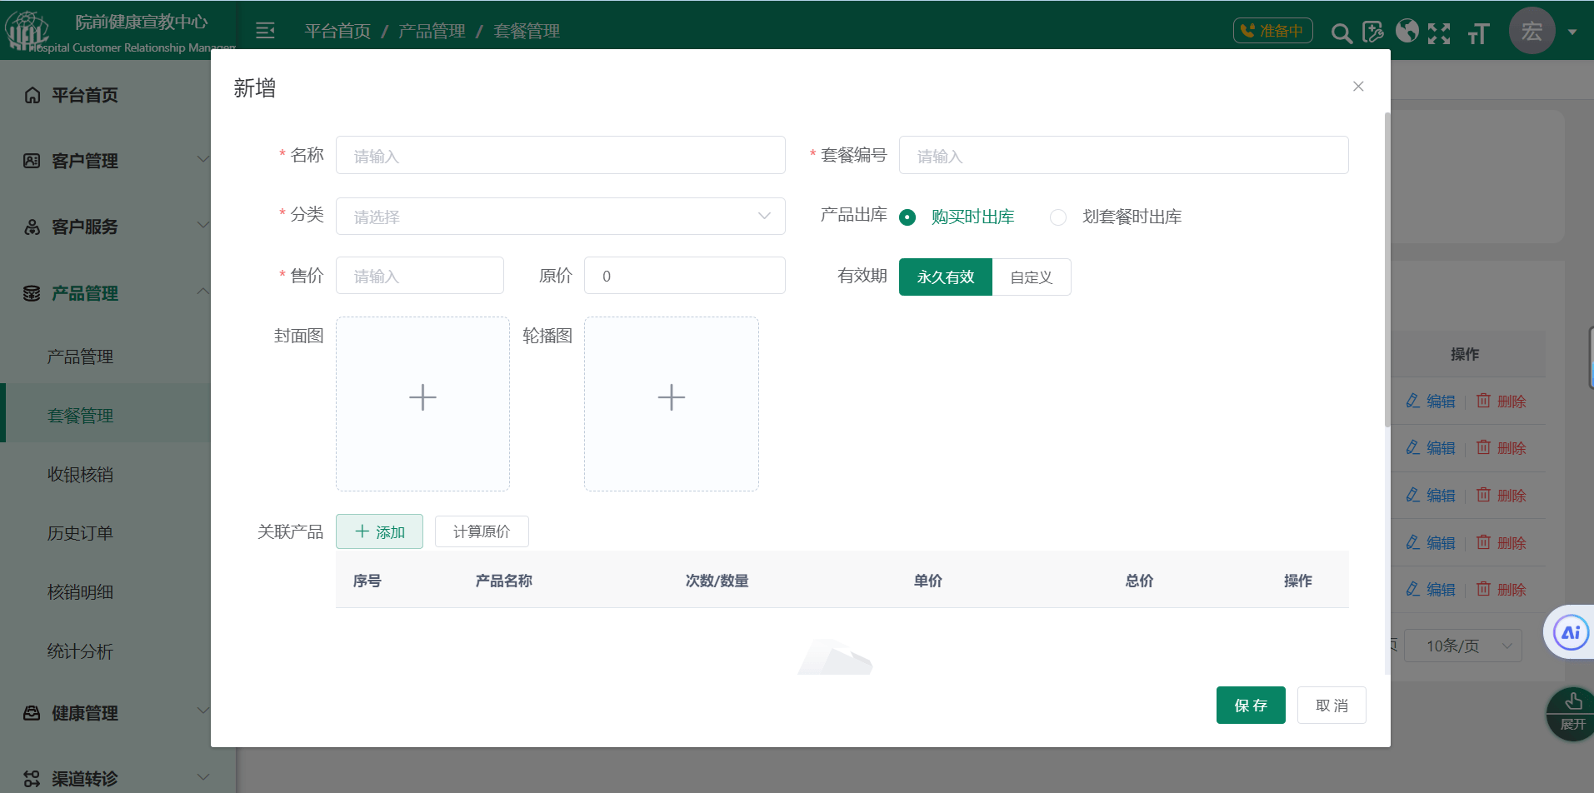Image resolution: width=1594 pixels, height=793 pixels.
Task: Click the phone status icon showing 准备中
Action: (x=1272, y=29)
